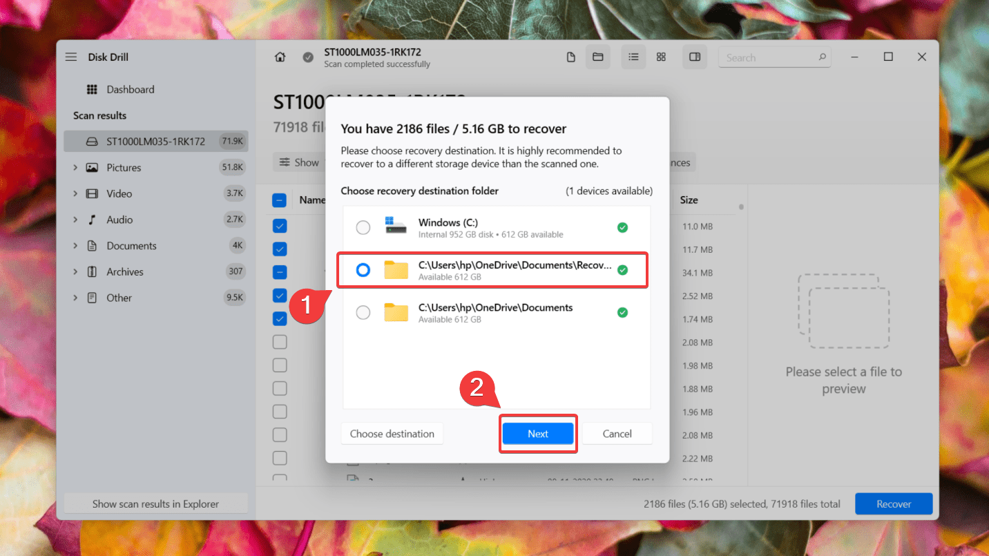The image size is (989, 556).
Task: Open the hamburger menu beside Disk Drill
Action: pyautogui.click(x=71, y=57)
